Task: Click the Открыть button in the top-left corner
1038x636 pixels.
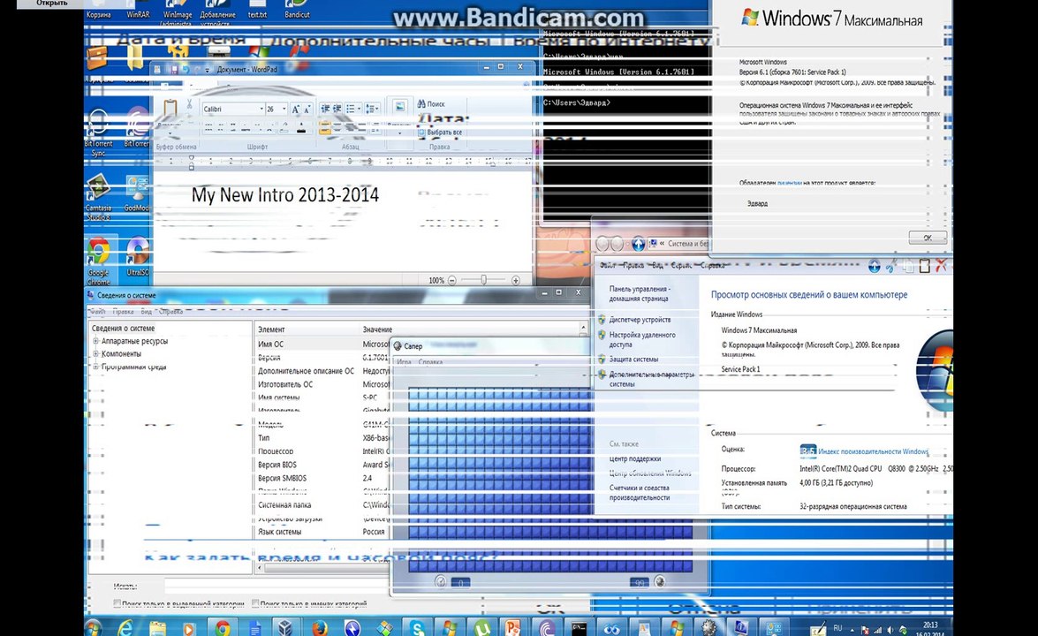Action: click(51, 4)
